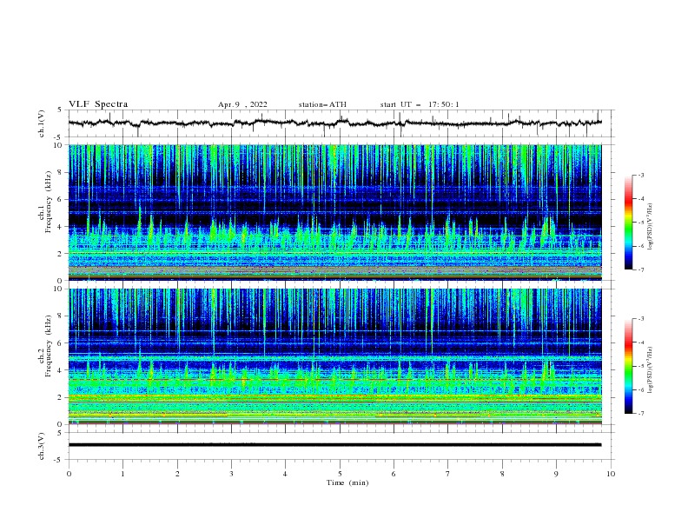The image size is (688, 532).
Task: Click the "10" tick on the time axis
Action: click(x=611, y=474)
